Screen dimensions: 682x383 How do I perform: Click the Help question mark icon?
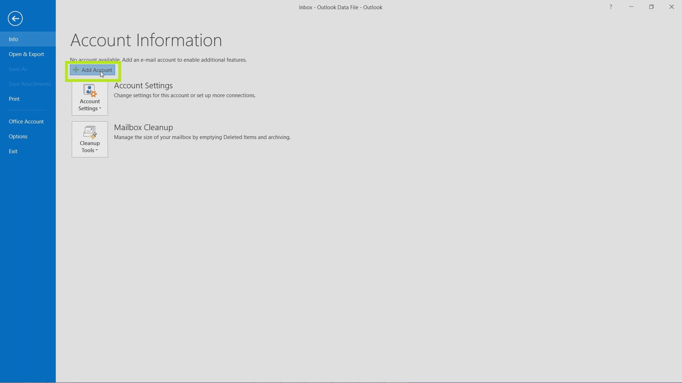[610, 6]
